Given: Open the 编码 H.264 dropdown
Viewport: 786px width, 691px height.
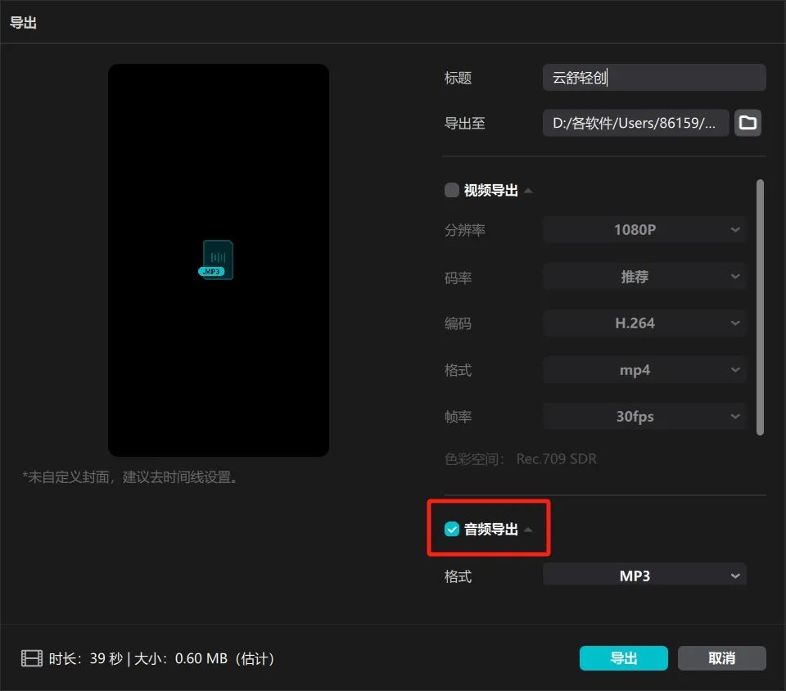Looking at the screenshot, I should [644, 323].
